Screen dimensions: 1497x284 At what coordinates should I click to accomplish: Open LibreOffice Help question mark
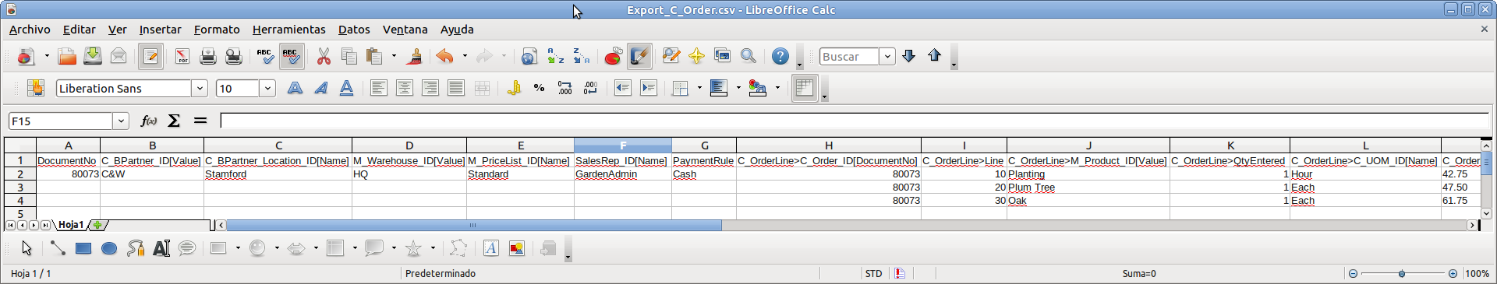[x=780, y=56]
